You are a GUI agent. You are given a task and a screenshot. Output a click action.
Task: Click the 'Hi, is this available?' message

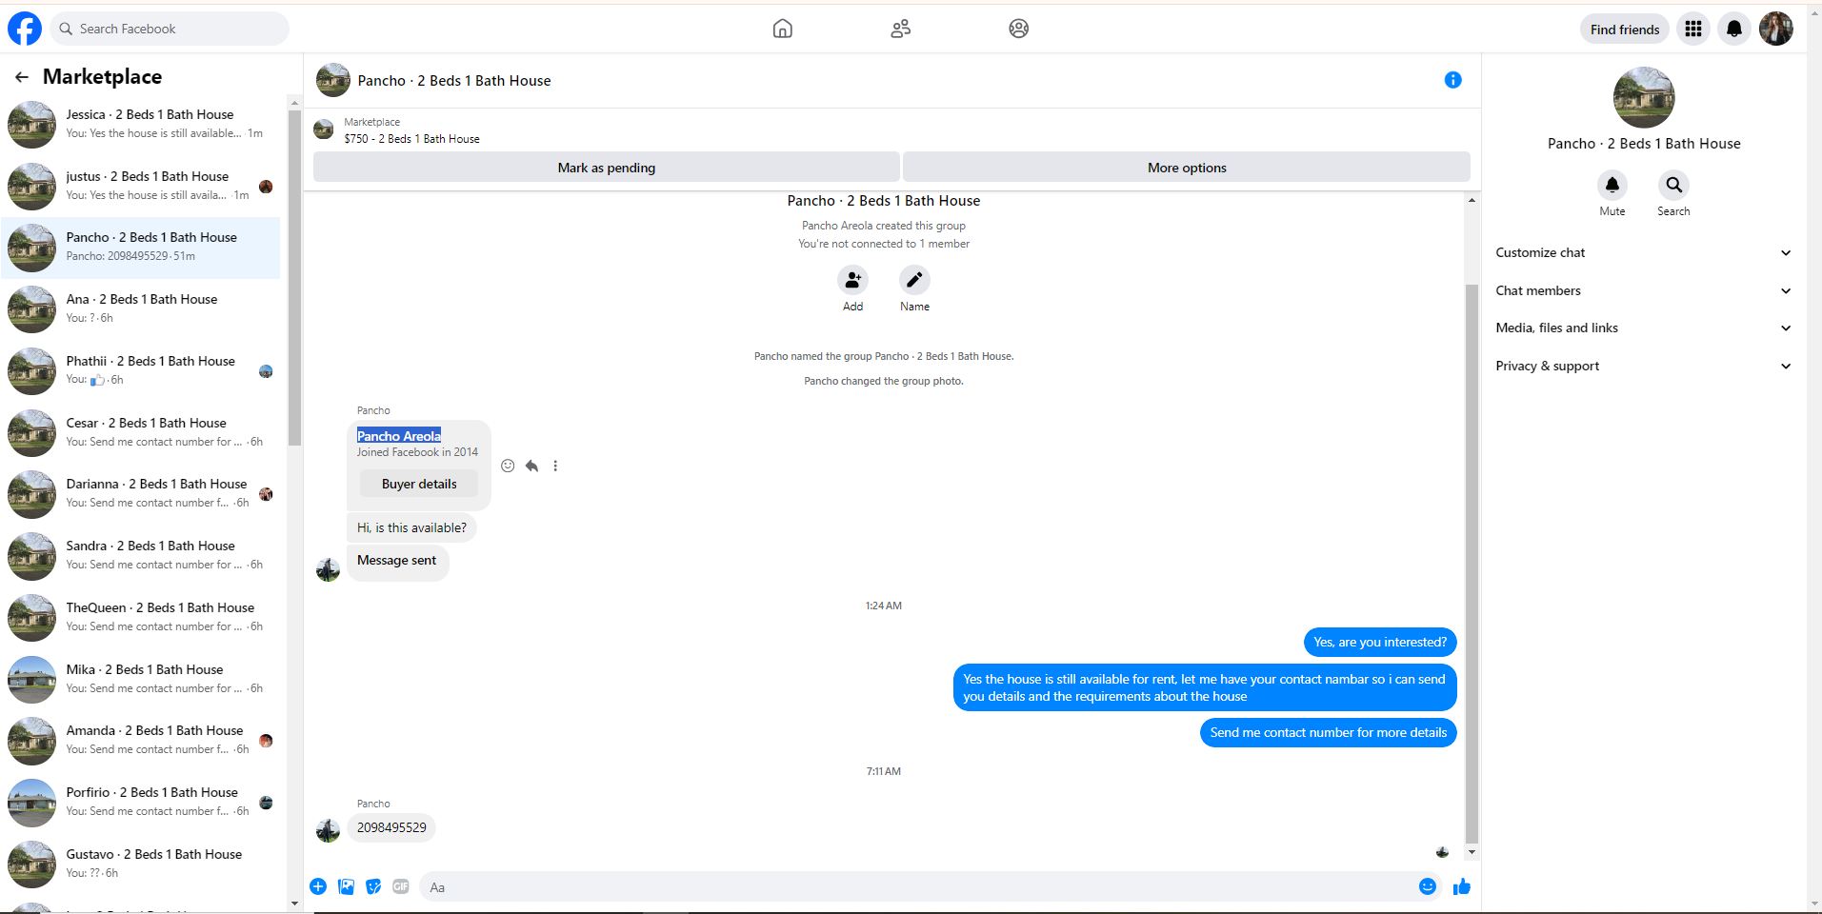click(411, 528)
